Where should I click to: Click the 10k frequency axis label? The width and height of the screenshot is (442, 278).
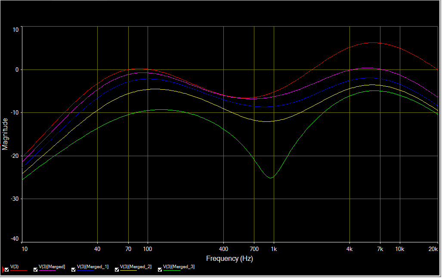[x=400, y=249]
